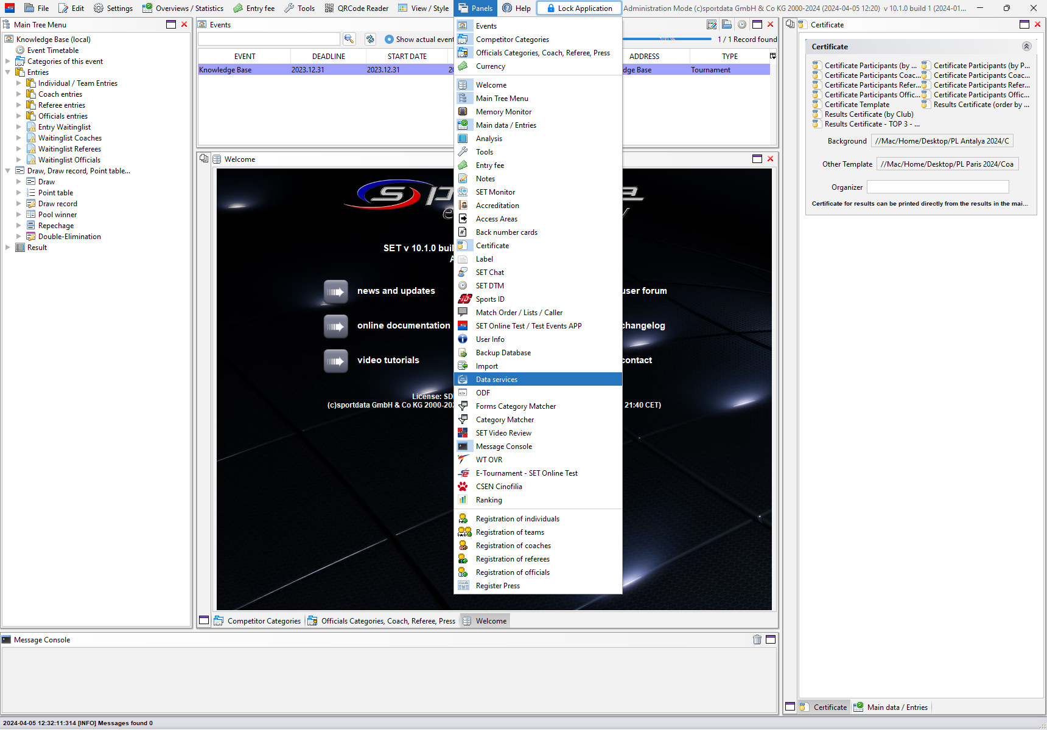
Task: Click the User Info icon in menu
Action: click(463, 339)
